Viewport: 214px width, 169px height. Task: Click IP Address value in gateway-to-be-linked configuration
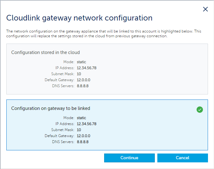pyautogui.click(x=86, y=124)
